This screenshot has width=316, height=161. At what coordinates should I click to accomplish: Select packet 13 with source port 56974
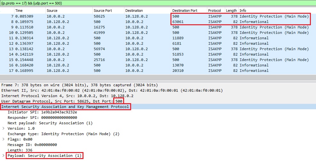(x=158, y=49)
